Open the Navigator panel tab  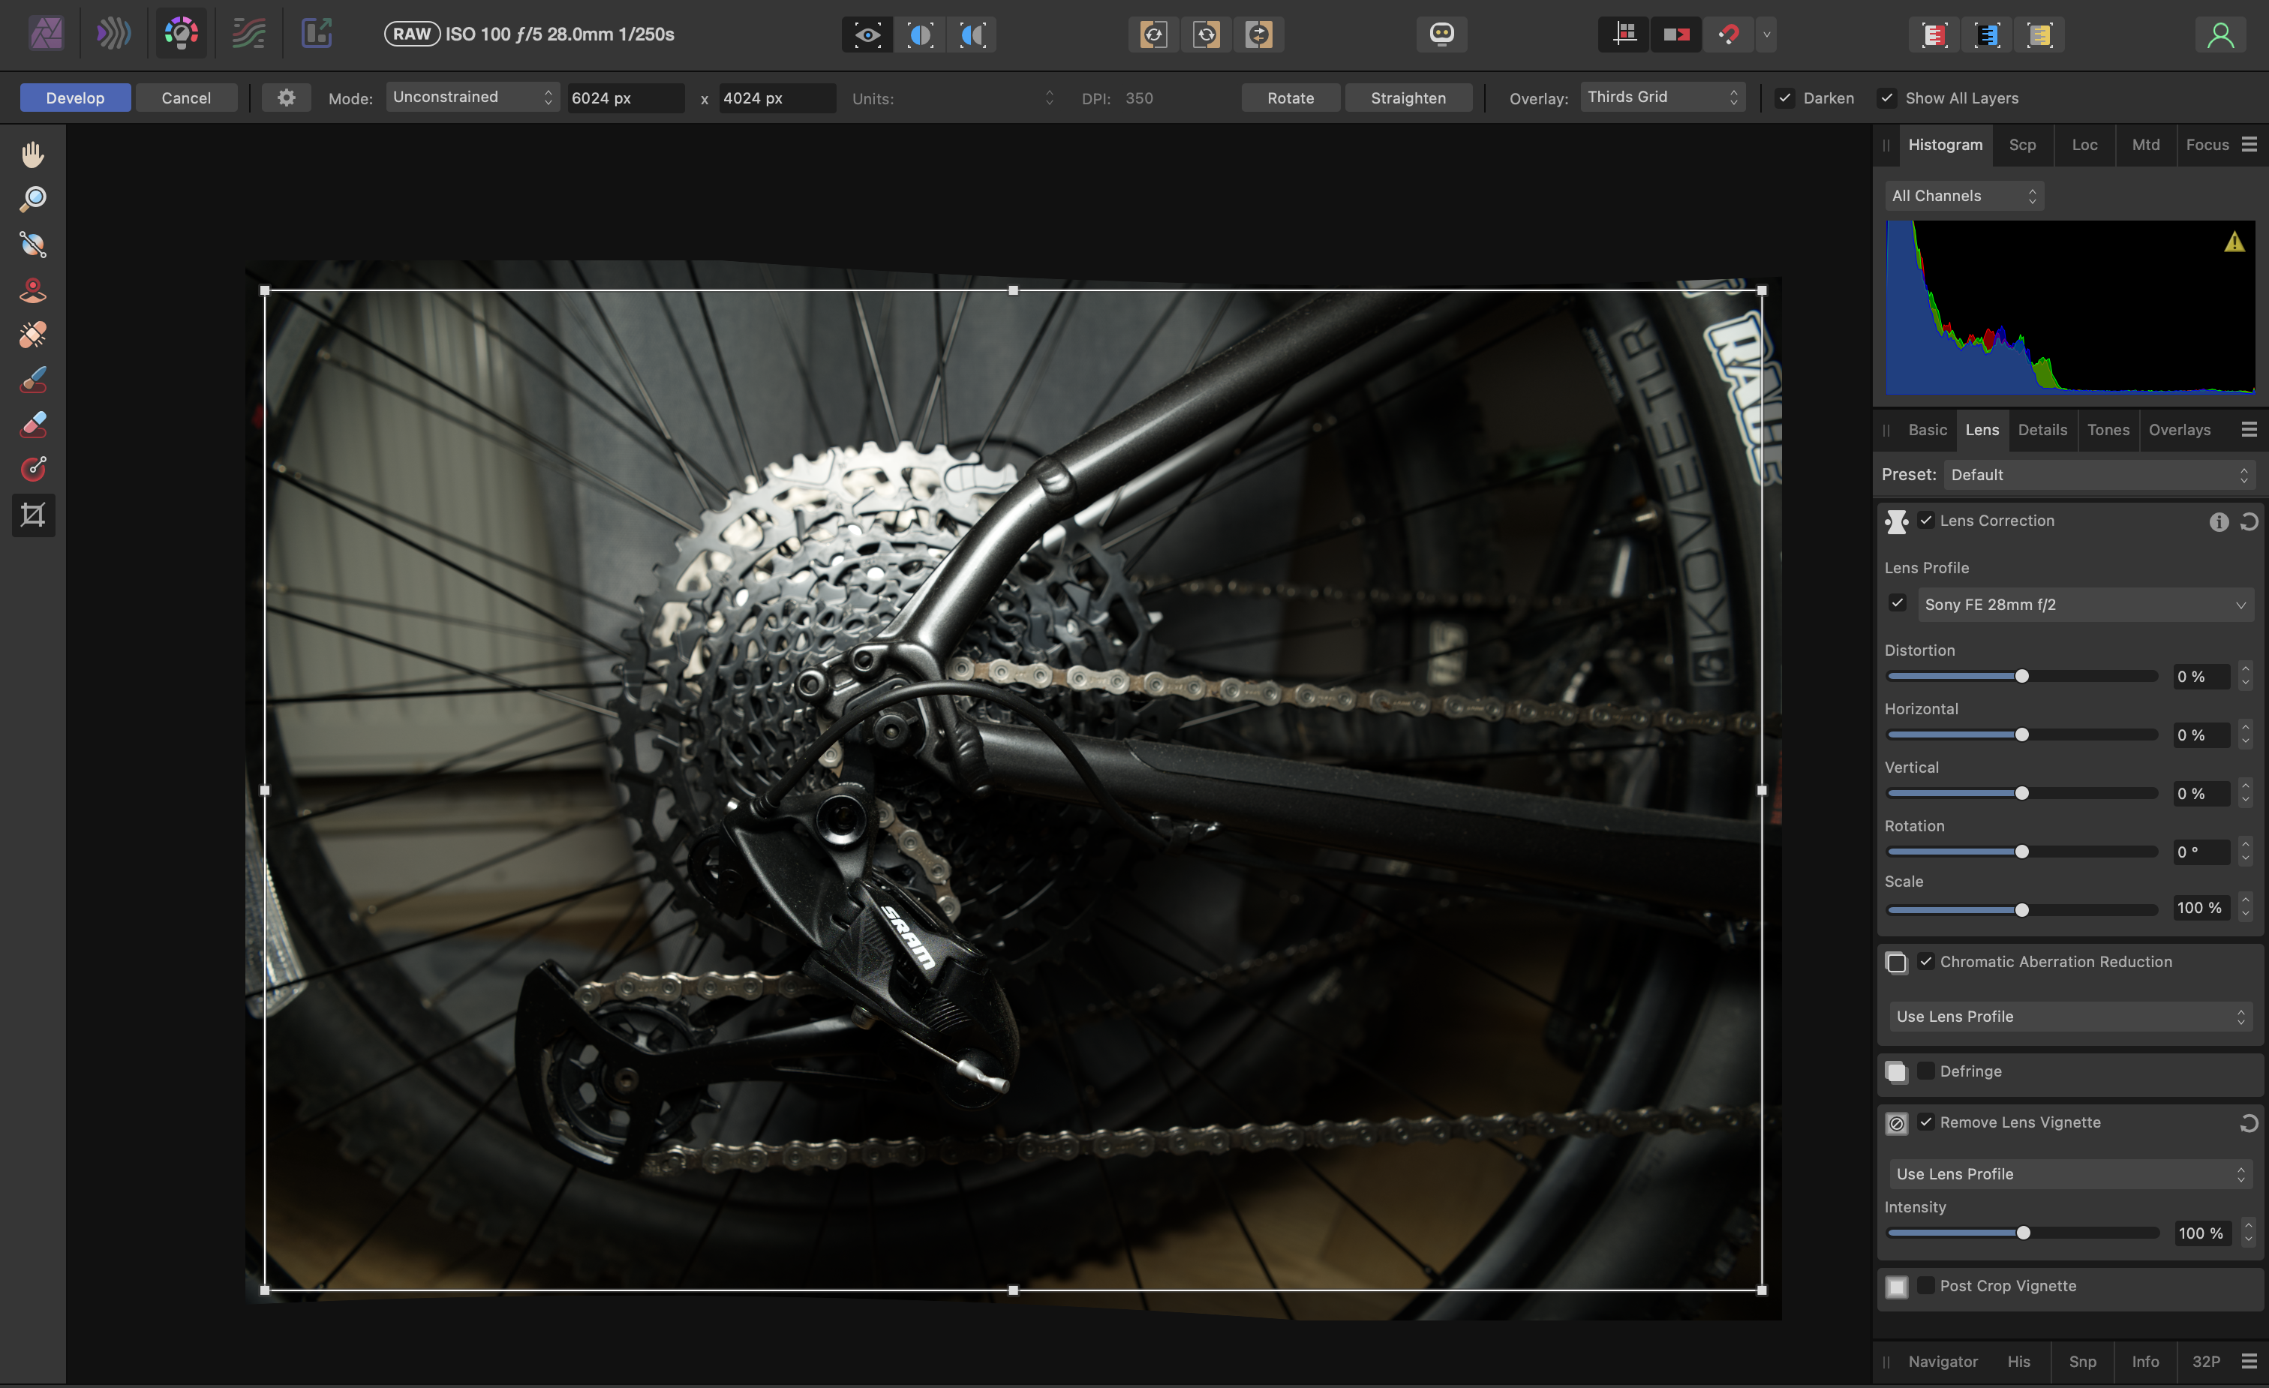click(1942, 1361)
